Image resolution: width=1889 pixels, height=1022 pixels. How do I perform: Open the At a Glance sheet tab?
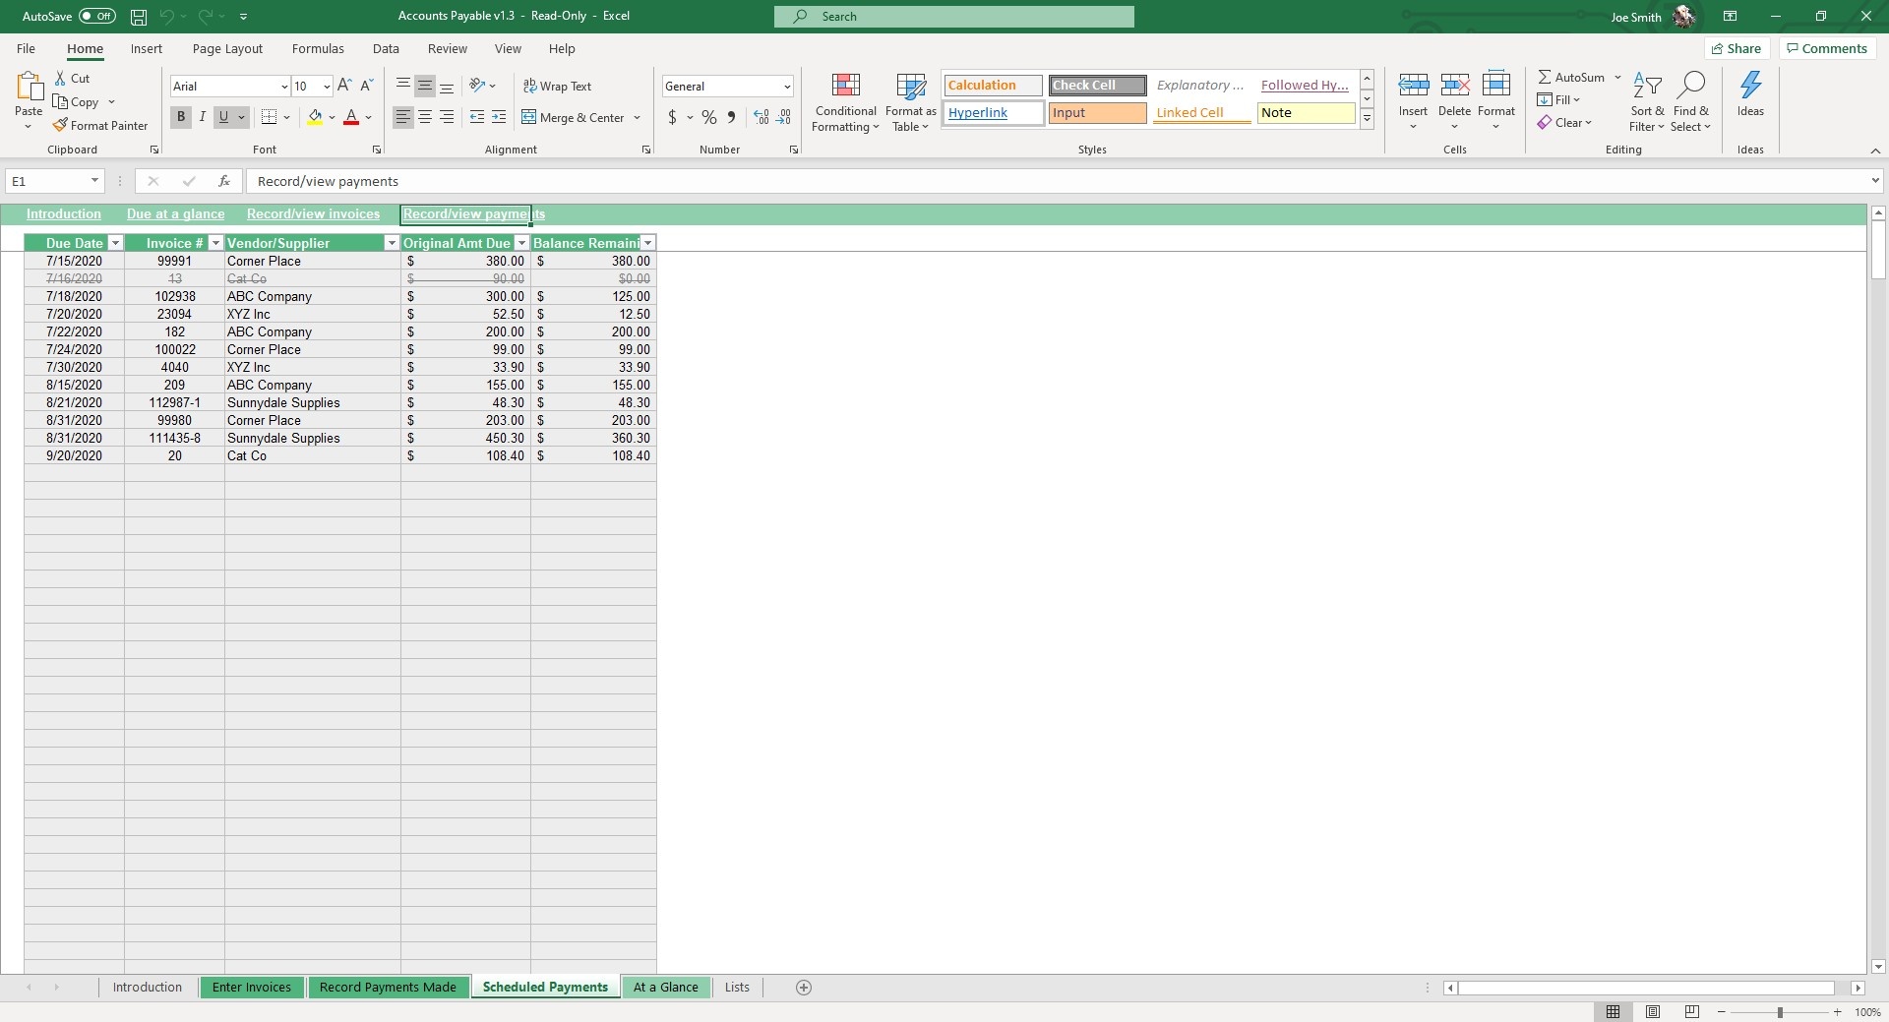666,988
